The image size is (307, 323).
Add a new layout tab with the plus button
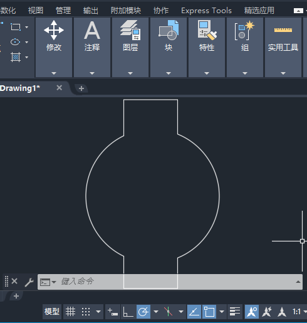pyautogui.click(x=16, y=296)
